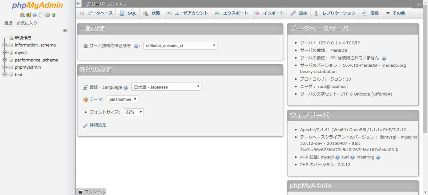Click the chain link icon in sidebar
Viewport: 428px width, 195px height.
[x=65, y=31]
